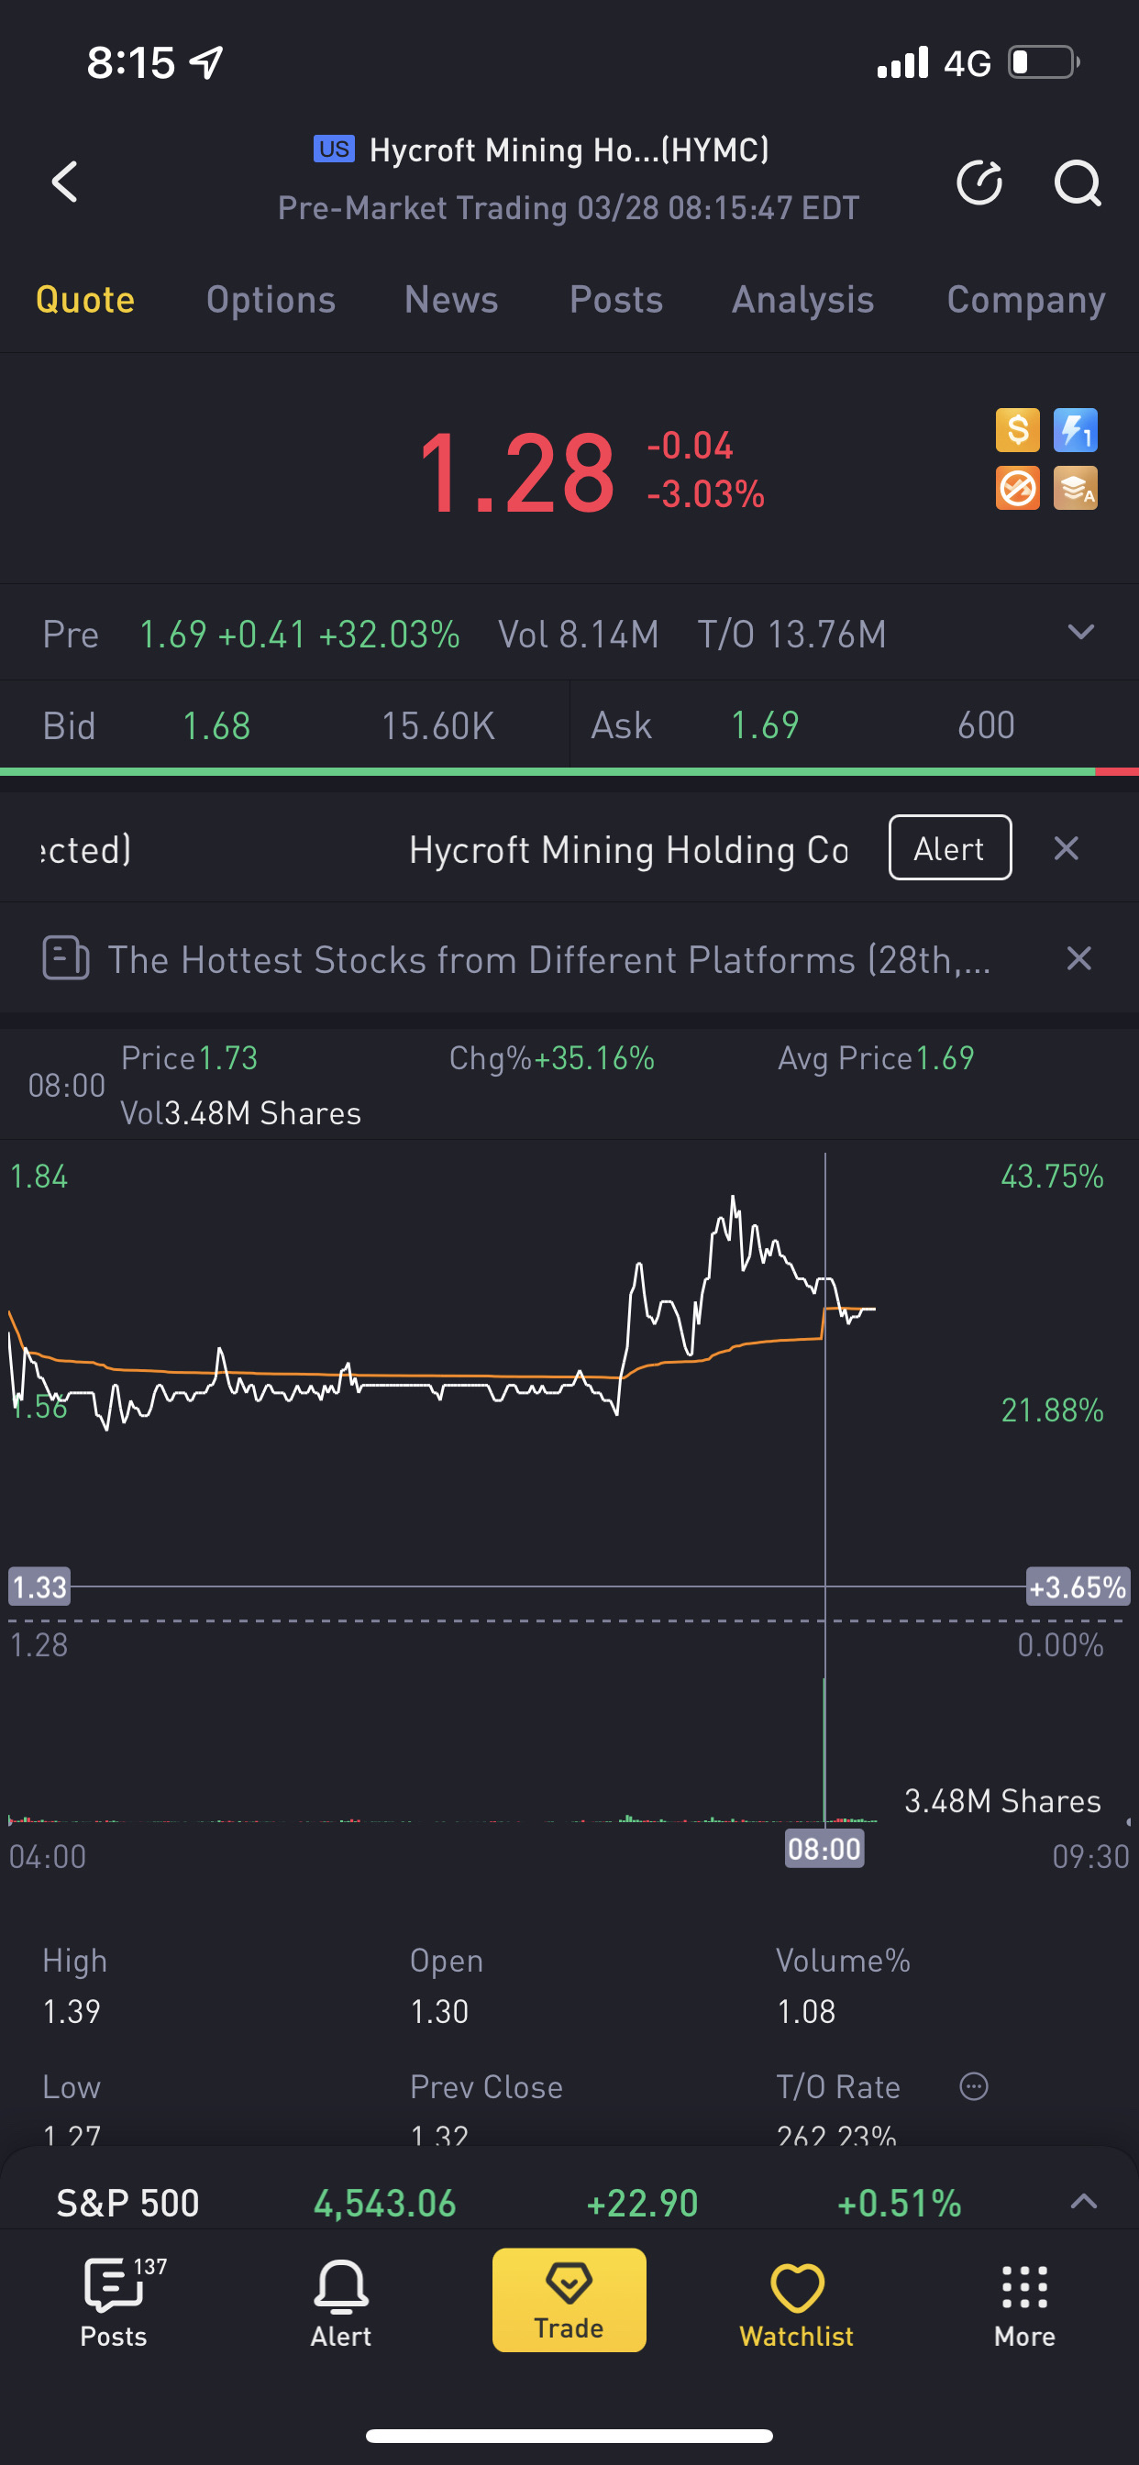This screenshot has height=2465, width=1139.
Task: Tap the tan stacked-layers badge icon
Action: (1075, 489)
